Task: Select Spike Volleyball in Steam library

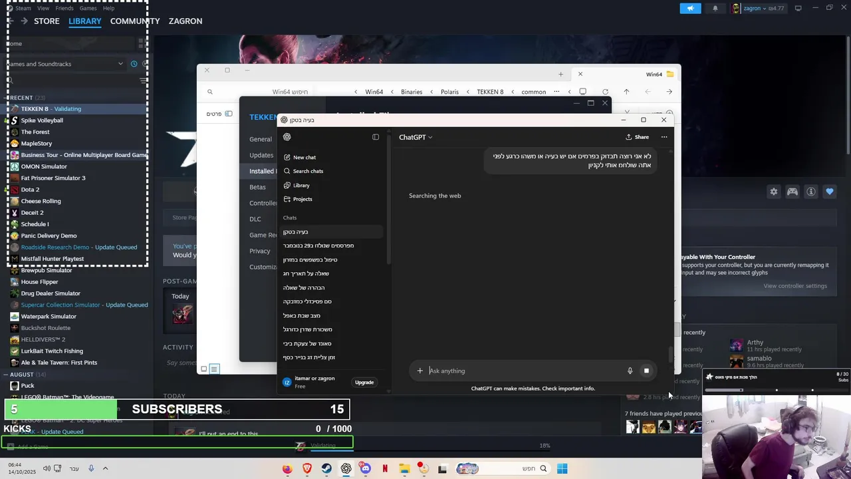Action: [x=42, y=120]
